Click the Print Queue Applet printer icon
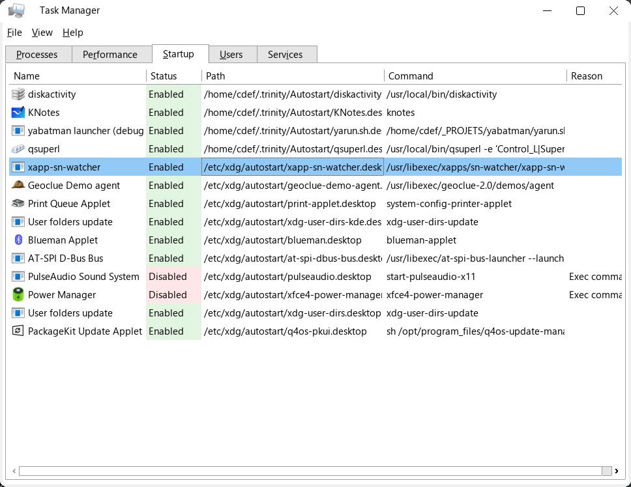 point(18,204)
